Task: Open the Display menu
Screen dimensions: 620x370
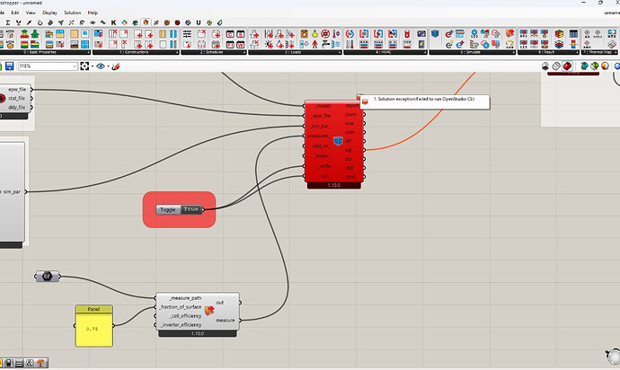Action: pos(49,13)
